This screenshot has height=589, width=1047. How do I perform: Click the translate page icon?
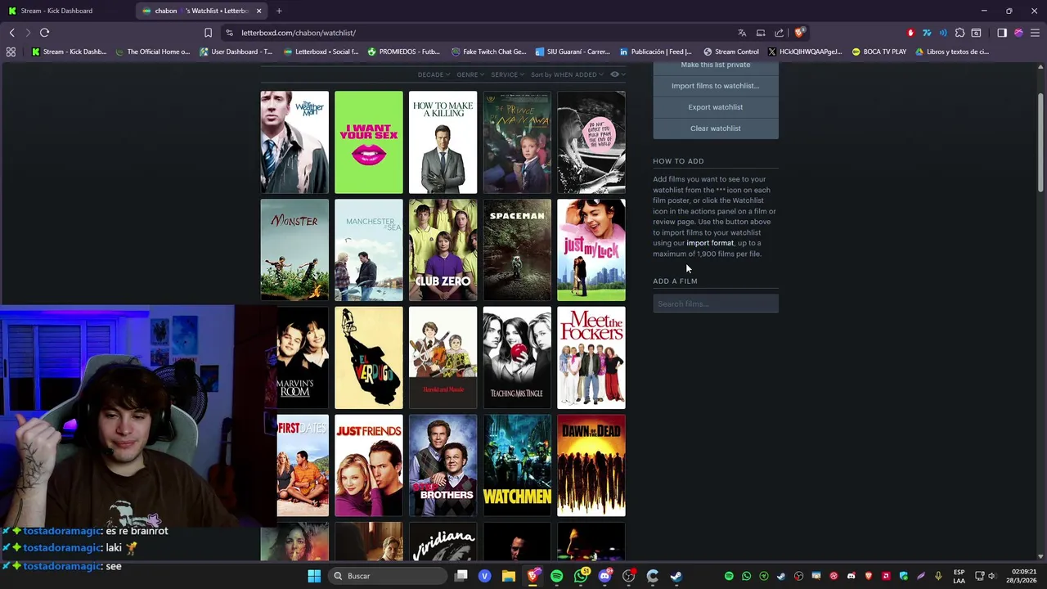742,33
